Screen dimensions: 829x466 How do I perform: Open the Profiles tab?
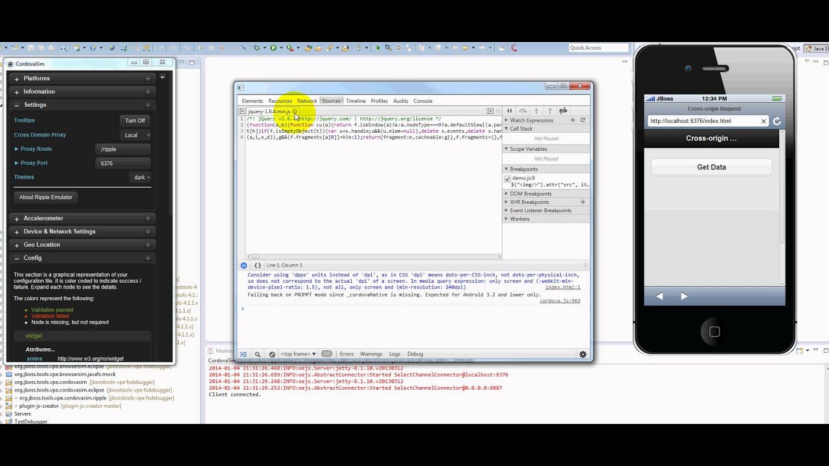[x=380, y=101]
